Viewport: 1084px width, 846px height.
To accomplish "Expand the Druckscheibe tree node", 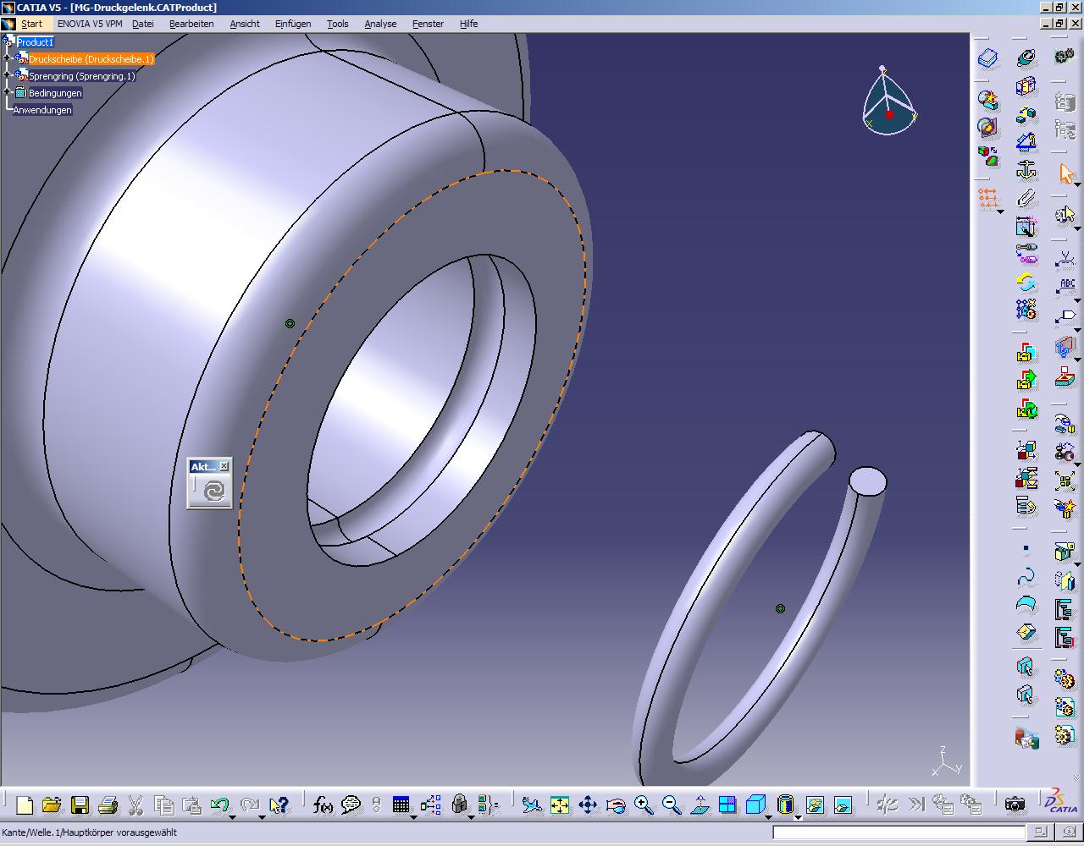I will pyautogui.click(x=8, y=58).
